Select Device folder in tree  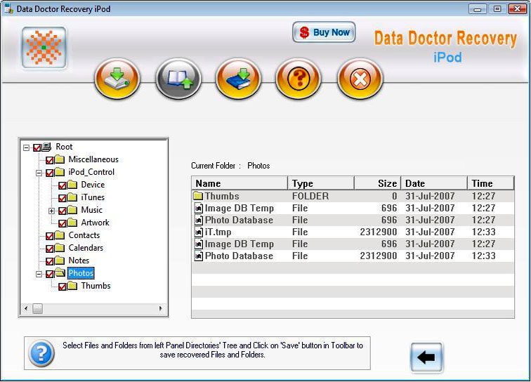tap(93, 185)
